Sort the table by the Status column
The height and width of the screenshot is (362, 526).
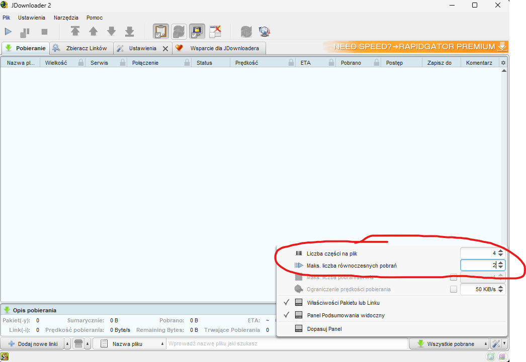coord(210,63)
